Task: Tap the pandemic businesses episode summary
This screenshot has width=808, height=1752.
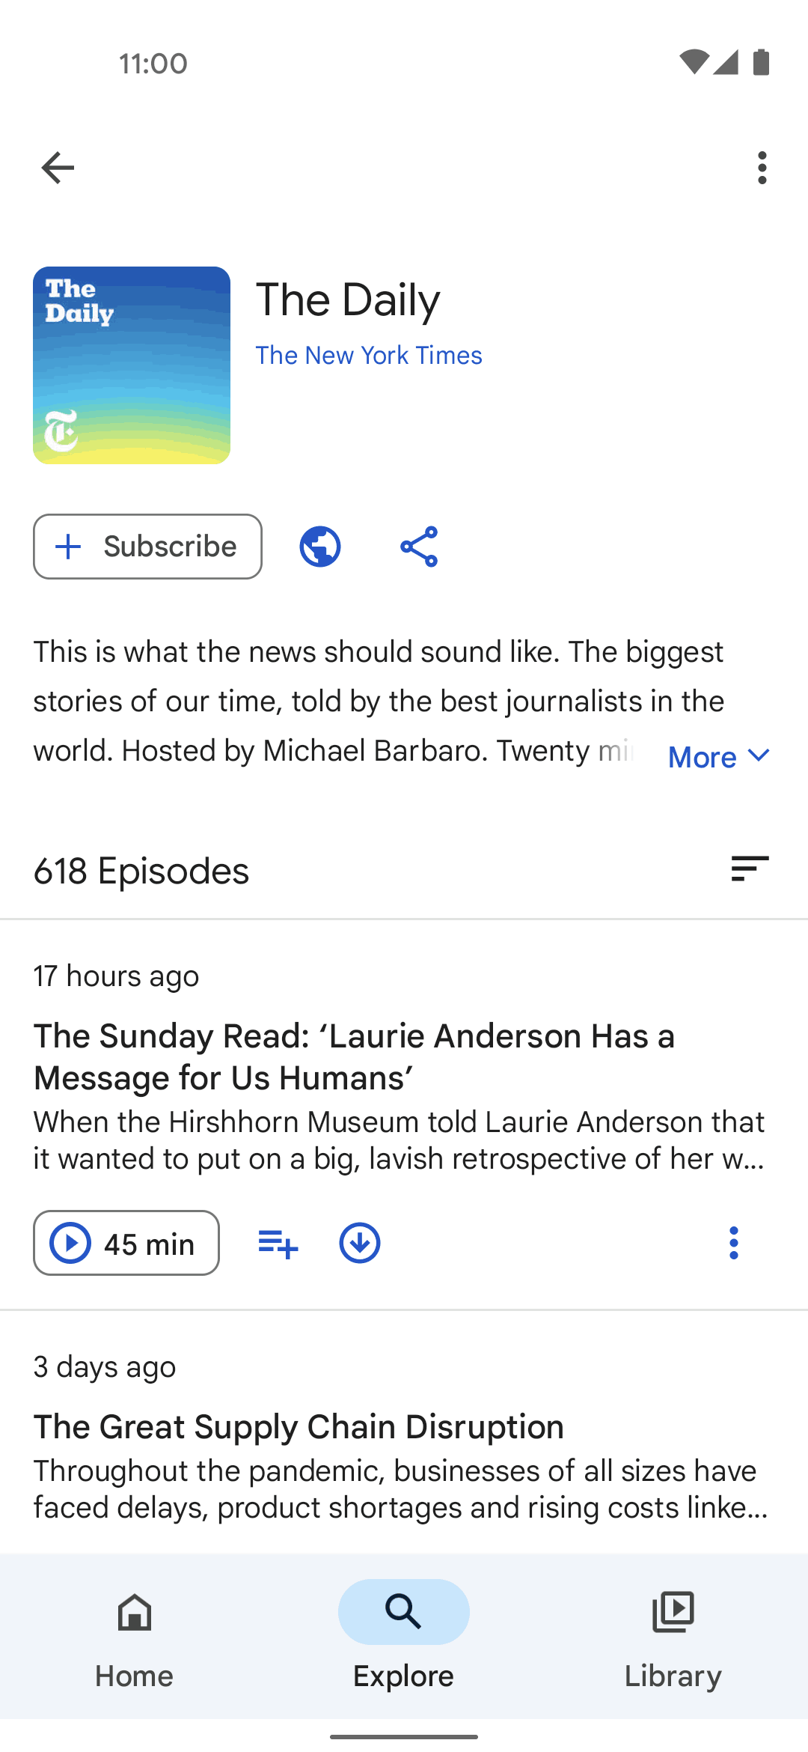Action: [x=401, y=1489]
